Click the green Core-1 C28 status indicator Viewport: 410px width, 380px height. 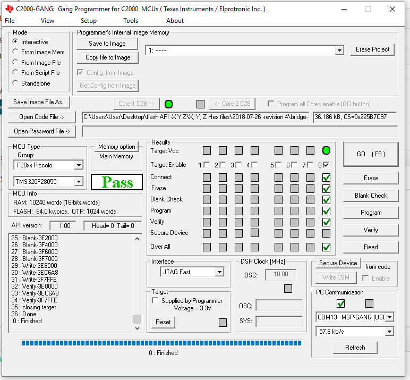pyautogui.click(x=169, y=104)
